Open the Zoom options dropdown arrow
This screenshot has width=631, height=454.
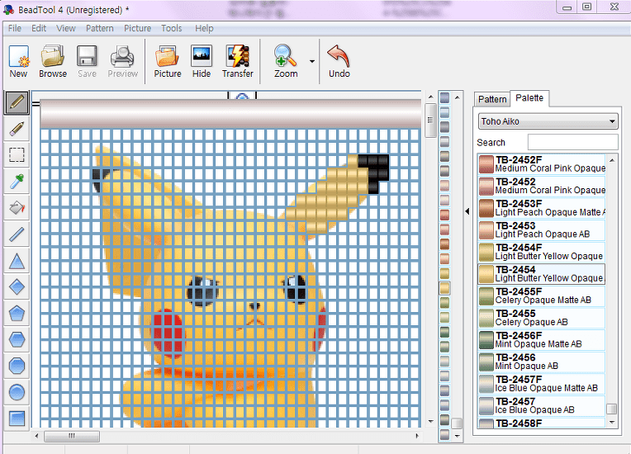click(312, 62)
